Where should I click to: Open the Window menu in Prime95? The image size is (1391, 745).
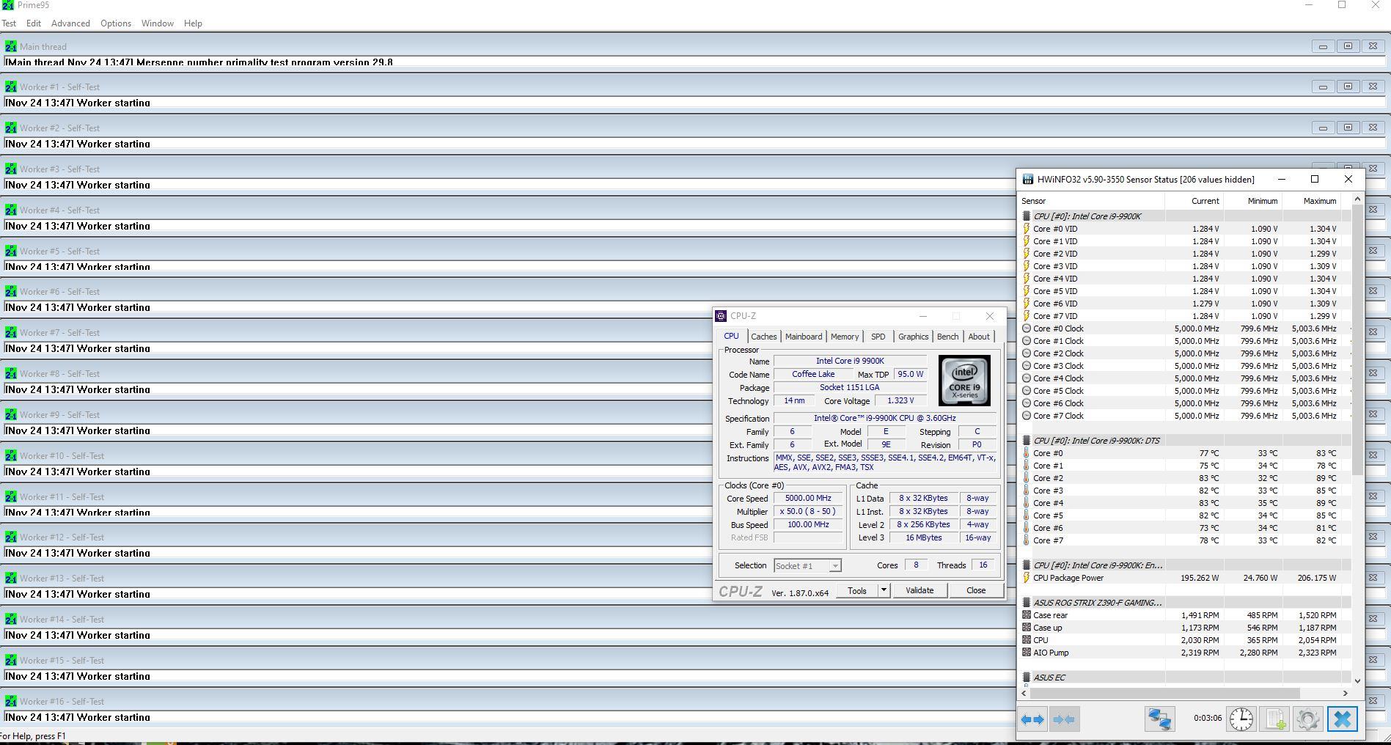[158, 23]
